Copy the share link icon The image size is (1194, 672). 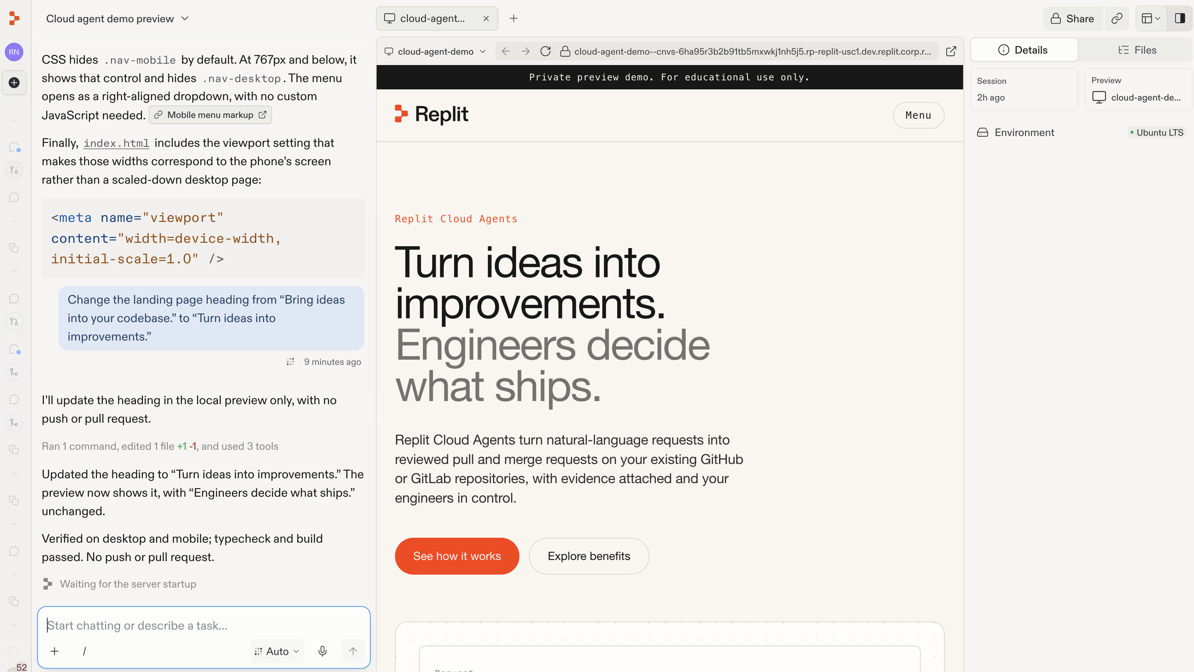pyautogui.click(x=1116, y=18)
